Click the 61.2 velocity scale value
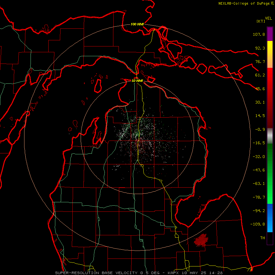275x275 pixels. point(260,75)
